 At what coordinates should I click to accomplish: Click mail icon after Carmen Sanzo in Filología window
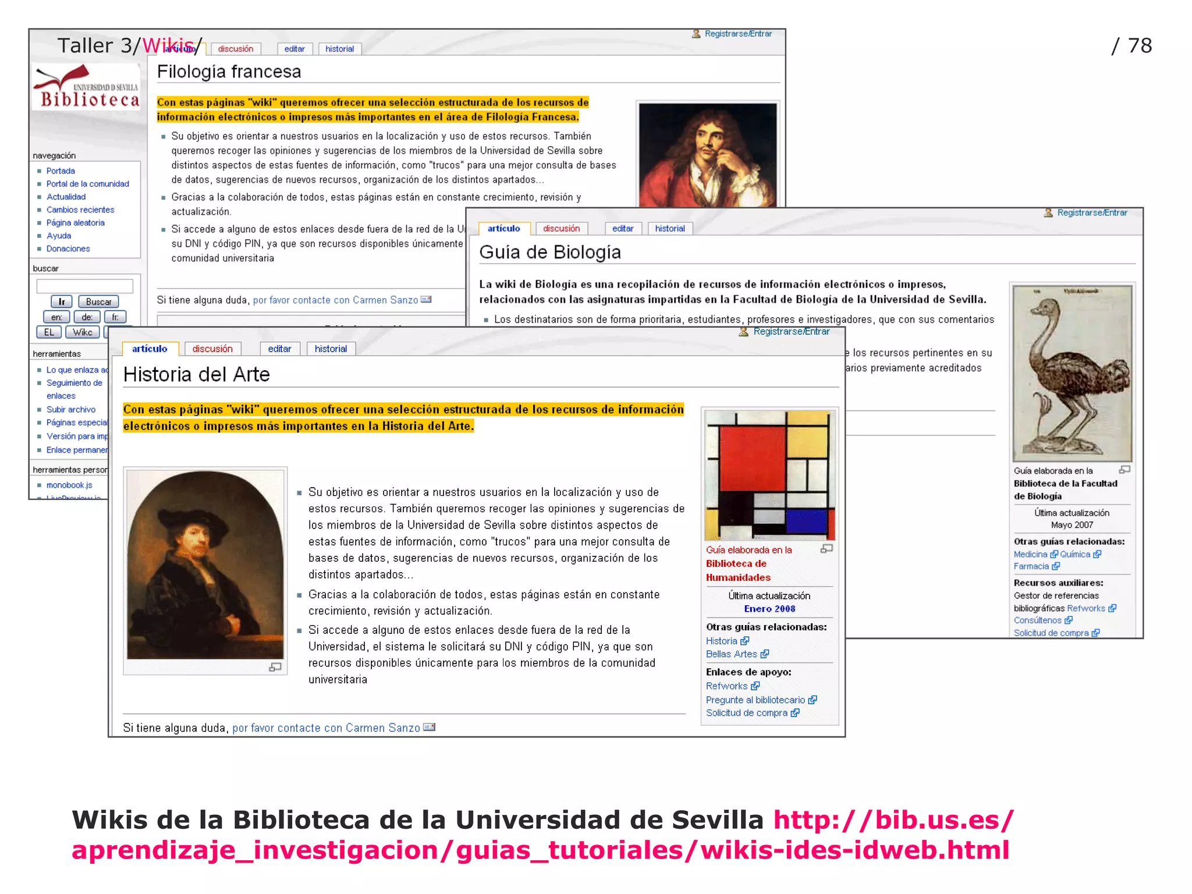coord(426,299)
